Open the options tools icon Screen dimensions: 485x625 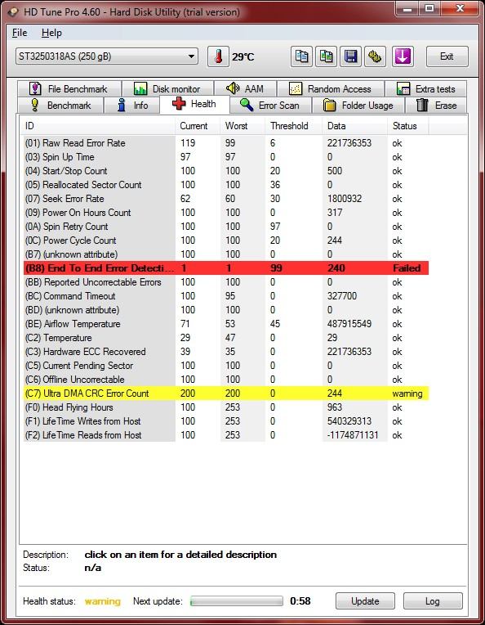click(375, 56)
